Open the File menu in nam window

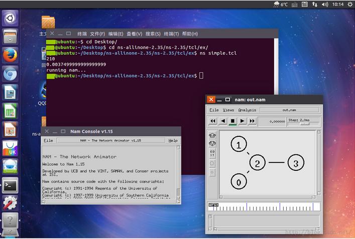[x=214, y=110]
